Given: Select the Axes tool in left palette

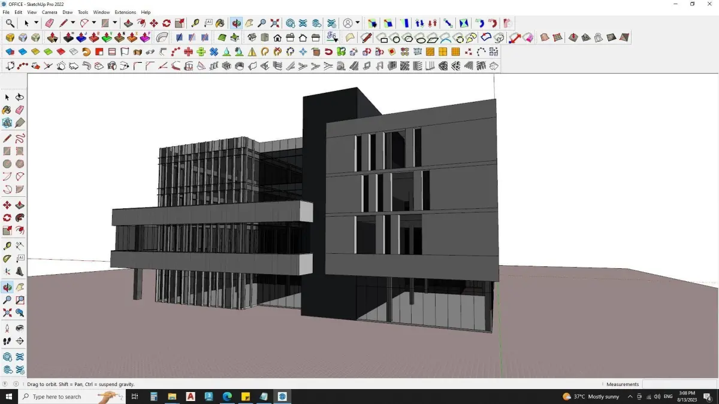Looking at the screenshot, I should [x=7, y=272].
